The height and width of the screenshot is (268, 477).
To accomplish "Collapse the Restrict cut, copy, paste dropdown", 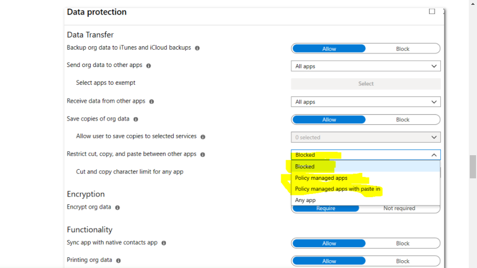I will click(366, 155).
